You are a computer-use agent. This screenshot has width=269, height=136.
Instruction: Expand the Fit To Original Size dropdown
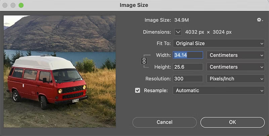[219, 43]
